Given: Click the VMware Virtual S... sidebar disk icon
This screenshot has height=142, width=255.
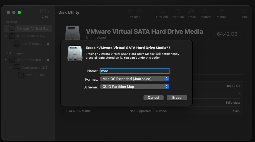Looking at the screenshot, I should 12,28.
